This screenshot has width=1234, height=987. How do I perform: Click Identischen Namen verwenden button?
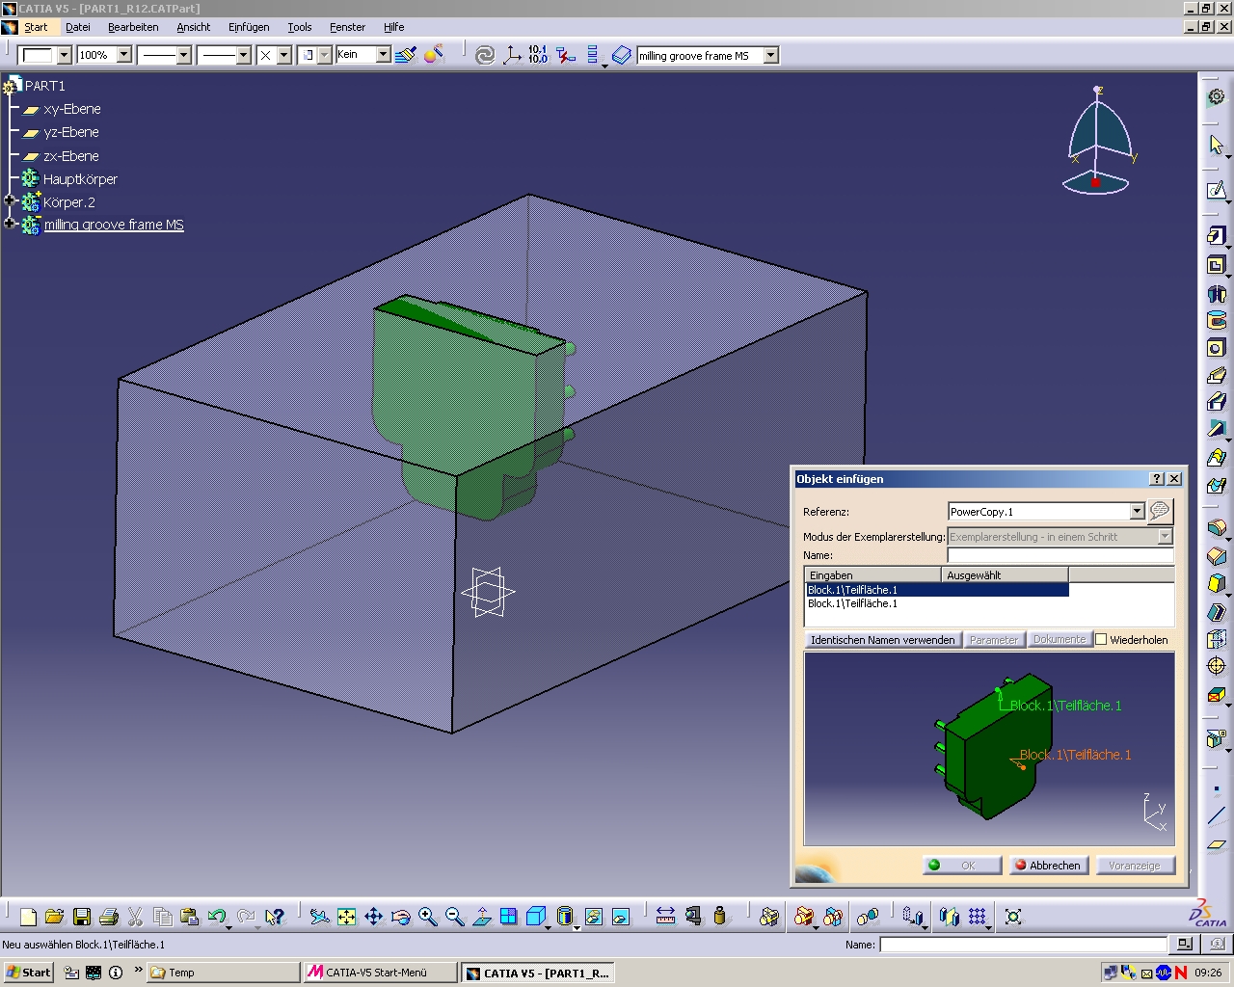pos(883,639)
